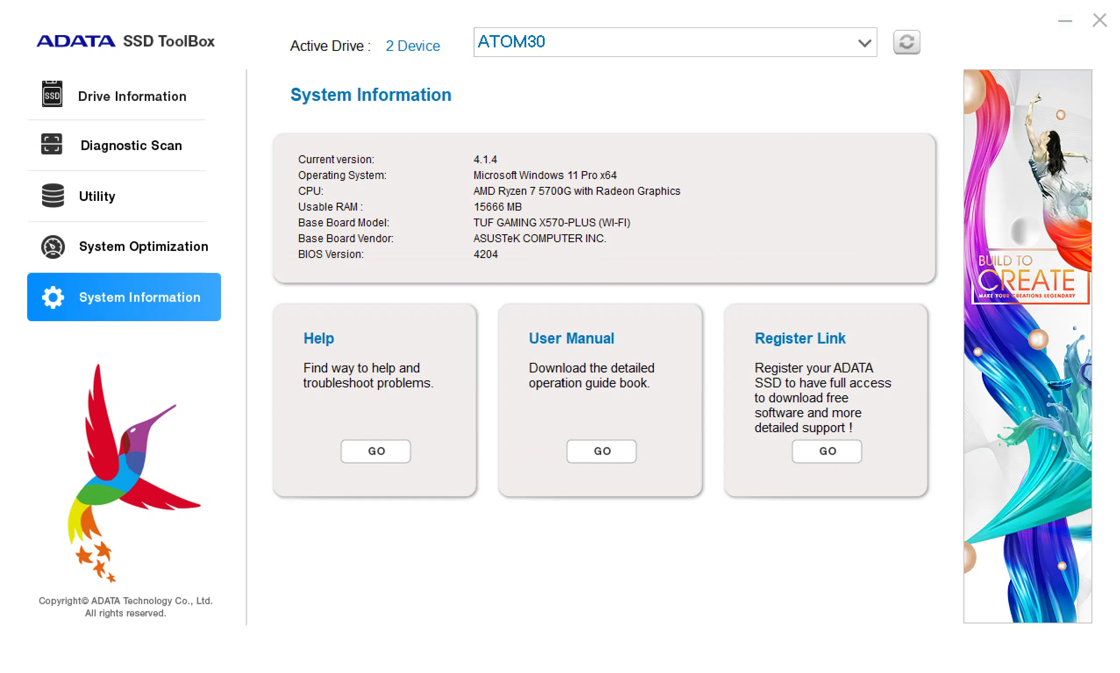The image size is (1120, 673).
Task: Select the AMD Ryzen 7 5700G CPU value
Action: (577, 191)
